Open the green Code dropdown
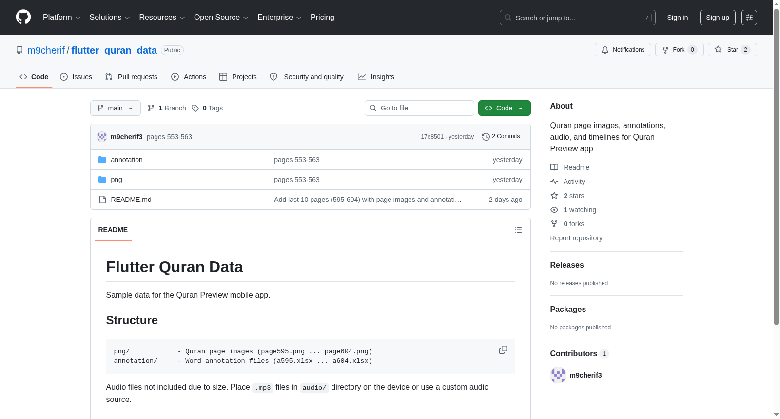This screenshot has height=419, width=780. pyautogui.click(x=505, y=108)
